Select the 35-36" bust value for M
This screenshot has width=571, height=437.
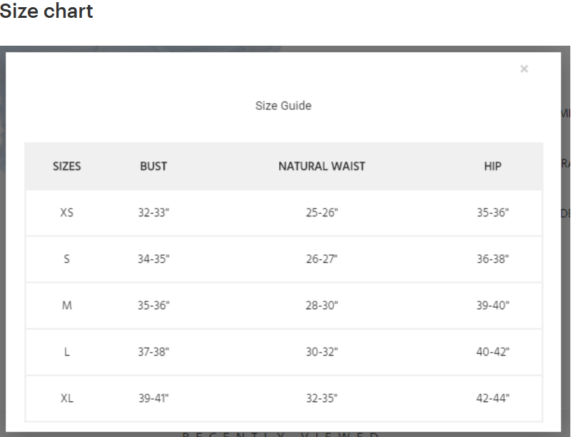153,305
